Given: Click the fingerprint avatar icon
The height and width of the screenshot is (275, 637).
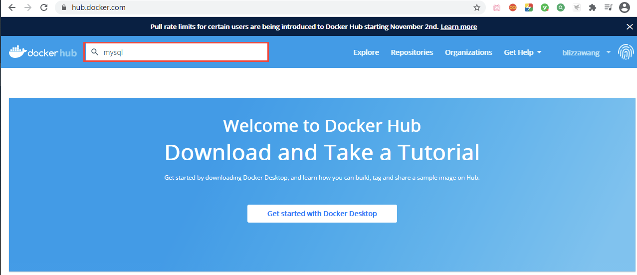Looking at the screenshot, I should (626, 52).
